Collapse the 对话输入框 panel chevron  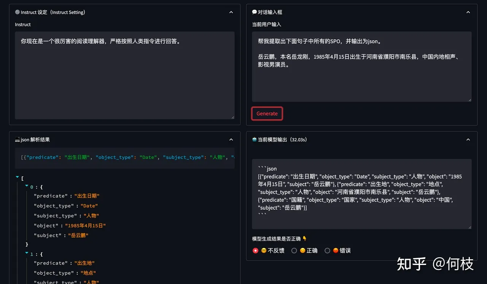tap(468, 12)
